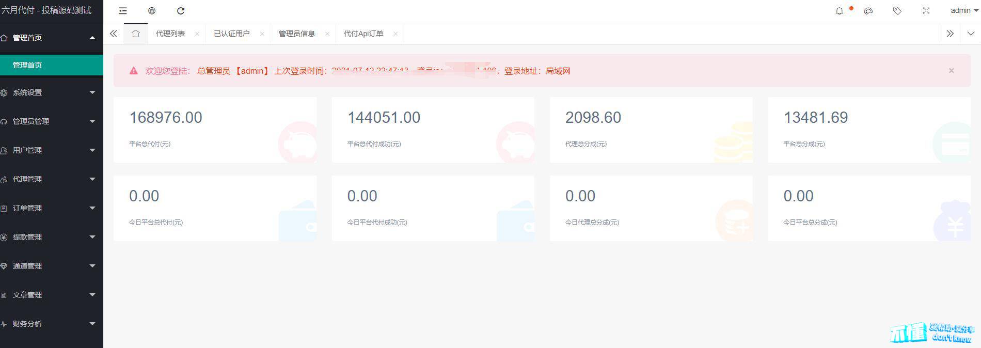
Task: Open the 平台总代付成功 144051.00 card
Action: coord(433,130)
